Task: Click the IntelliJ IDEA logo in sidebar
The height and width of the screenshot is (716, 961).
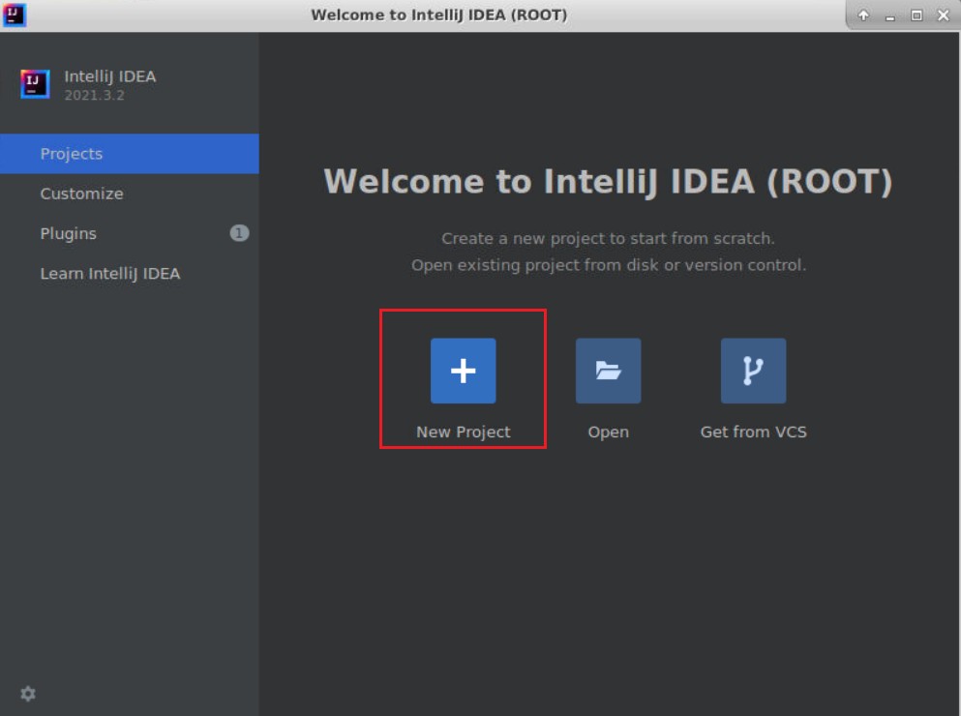Action: (35, 84)
